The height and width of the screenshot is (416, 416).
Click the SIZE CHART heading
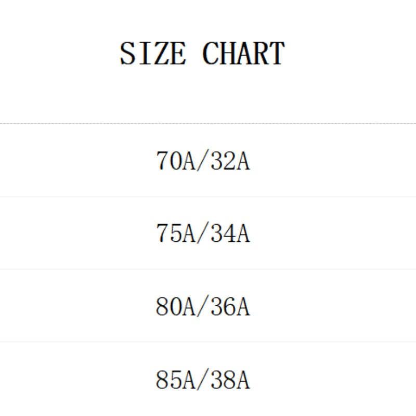[x=202, y=54]
